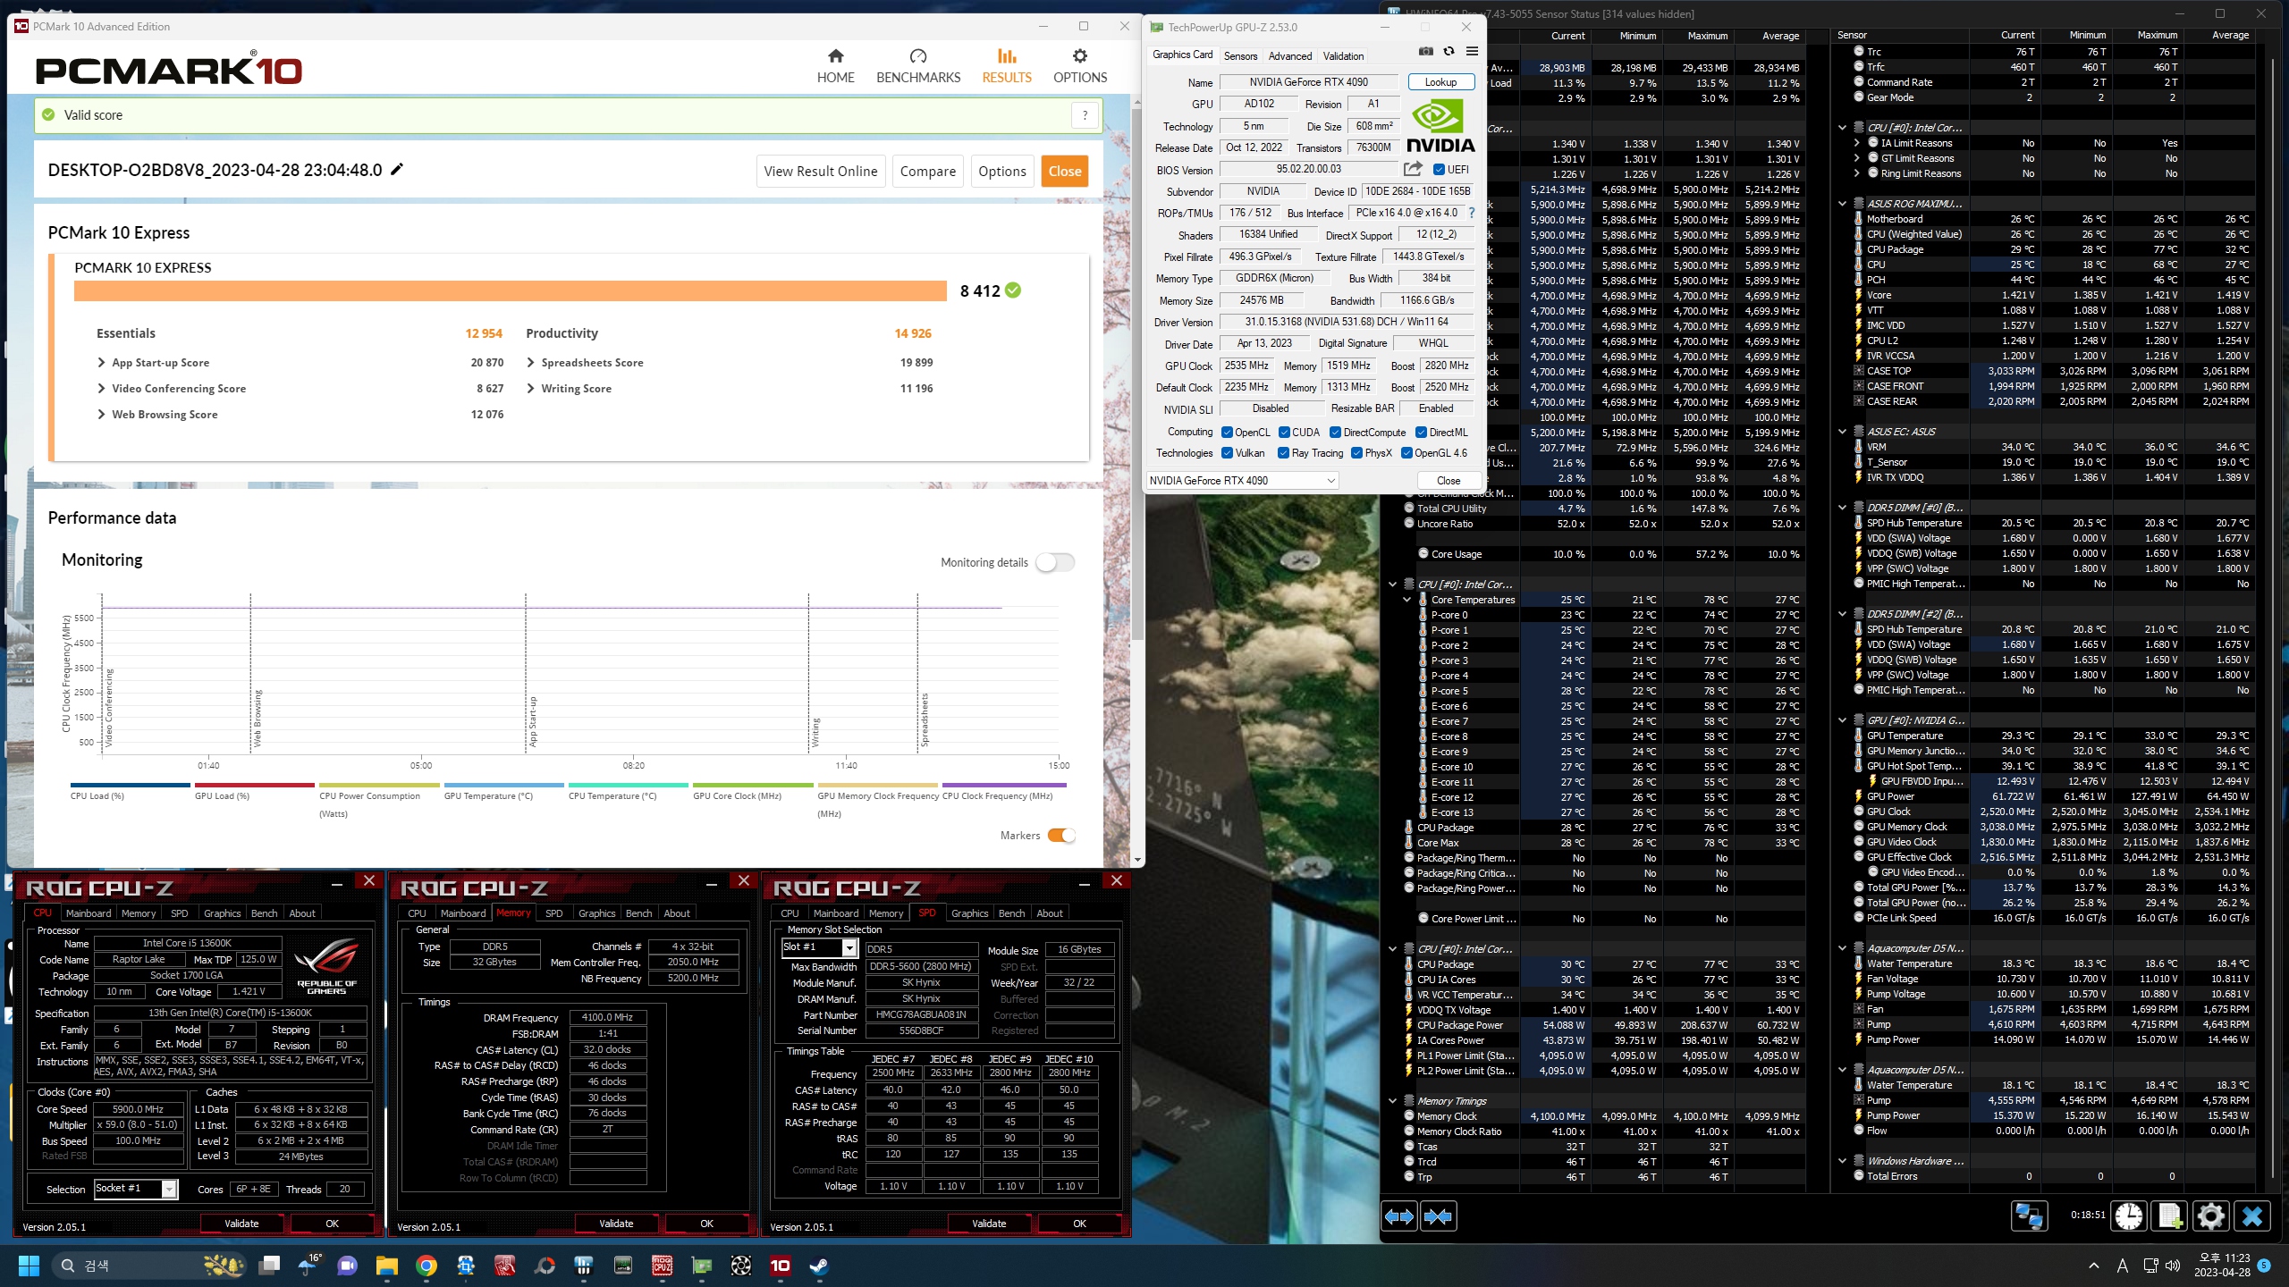Turn off the Markers switch
Viewport: 2289px width, 1287px height.
[x=1061, y=836]
